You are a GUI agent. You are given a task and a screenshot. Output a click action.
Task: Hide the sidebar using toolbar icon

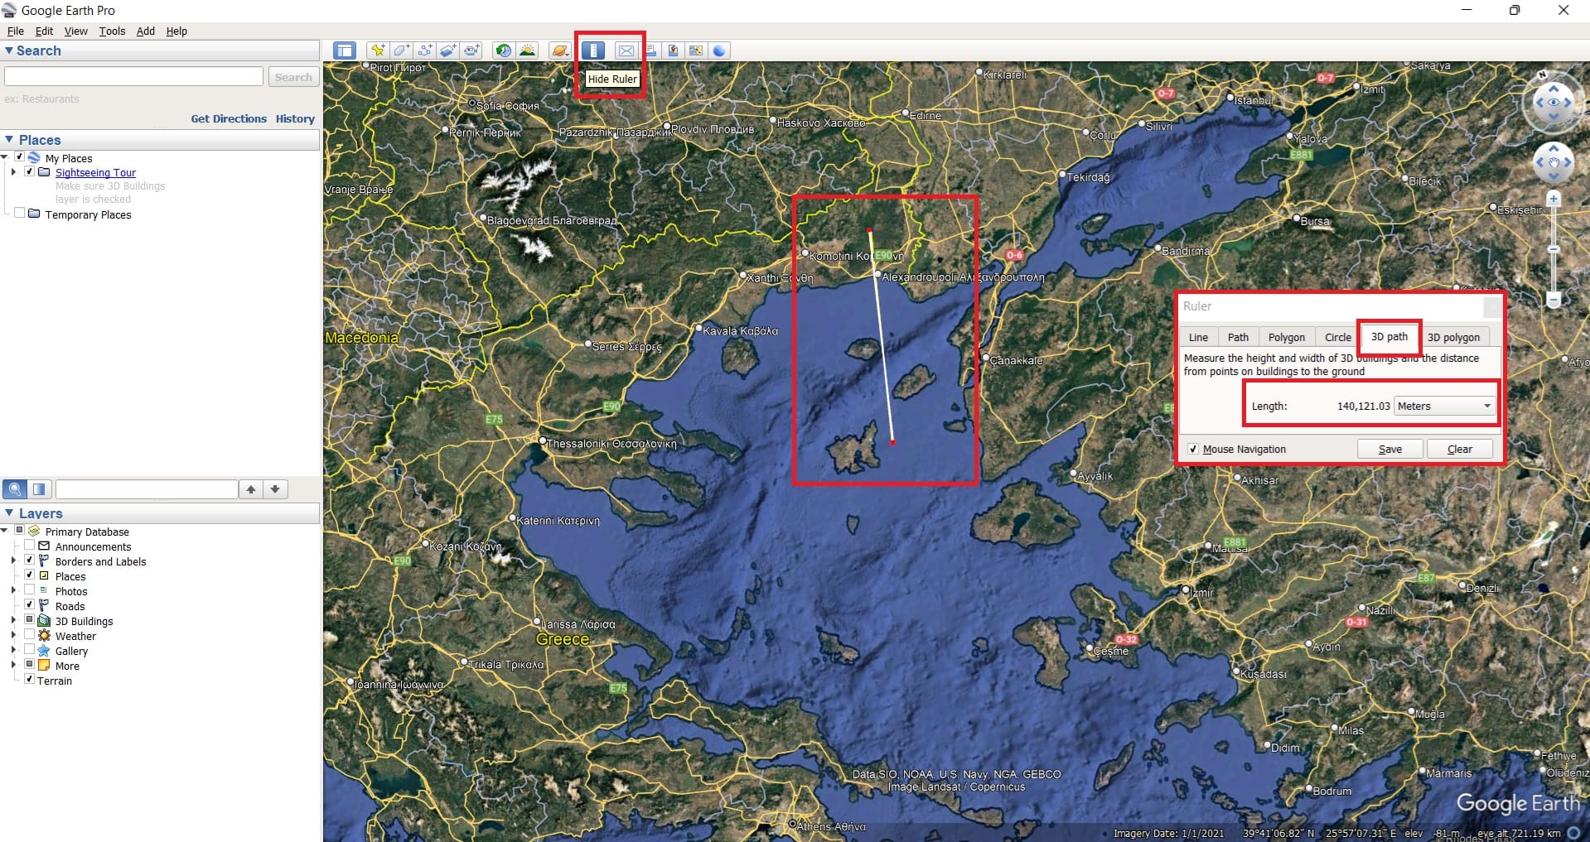coord(344,51)
